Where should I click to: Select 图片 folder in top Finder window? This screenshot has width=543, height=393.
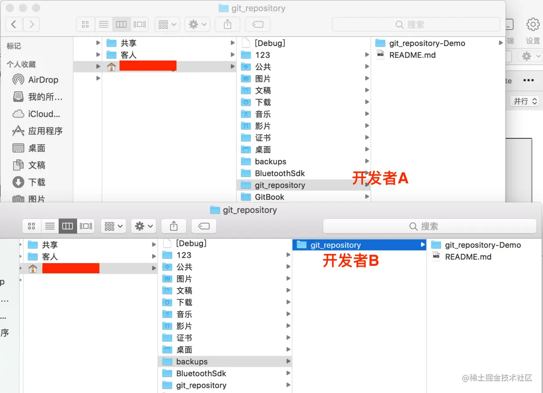point(304,79)
